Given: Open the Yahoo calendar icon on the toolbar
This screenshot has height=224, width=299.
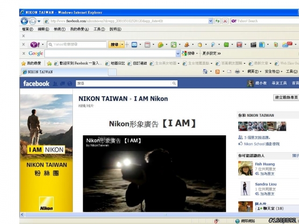Looking at the screenshot, I should point(148,45).
